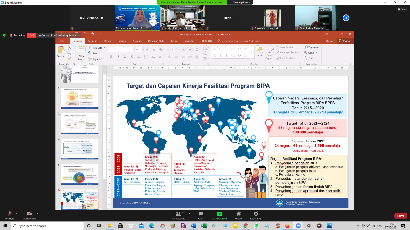Toggle Start Video camera
The image size is (410, 230).
tap(29, 214)
